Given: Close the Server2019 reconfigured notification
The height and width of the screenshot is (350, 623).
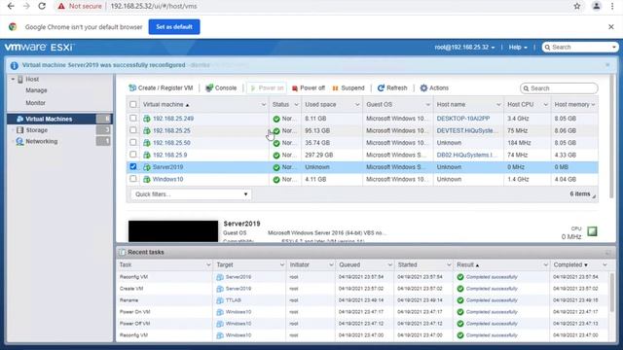Looking at the screenshot, I should 607,65.
